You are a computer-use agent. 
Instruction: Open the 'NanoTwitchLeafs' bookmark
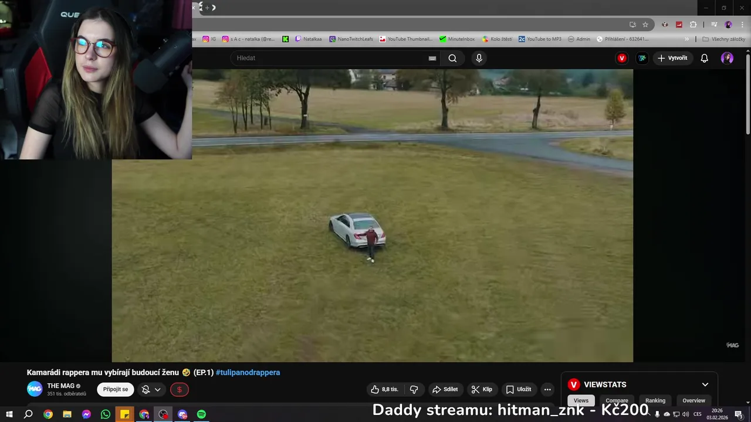click(351, 39)
